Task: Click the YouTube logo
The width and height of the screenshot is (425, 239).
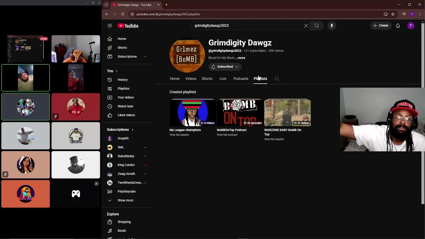Action: coord(128,26)
